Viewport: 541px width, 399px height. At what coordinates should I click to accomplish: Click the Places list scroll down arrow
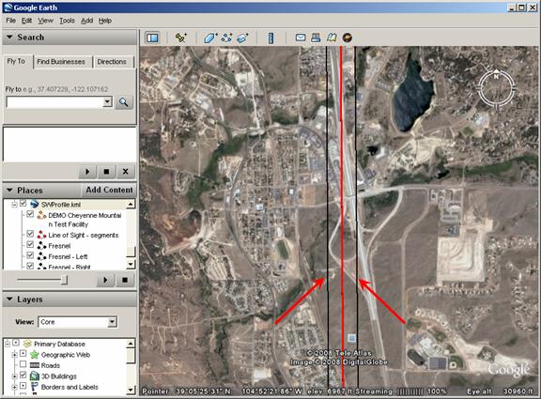pyautogui.click(x=131, y=265)
